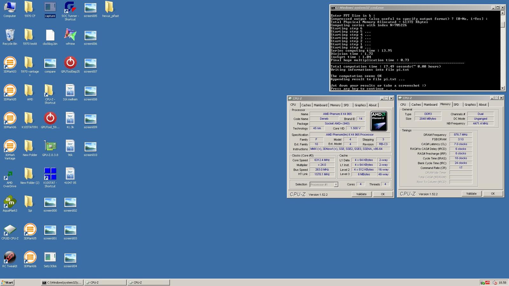Click cmd window scrollbar down arrow
The width and height of the screenshot is (509, 286).
coord(503,88)
